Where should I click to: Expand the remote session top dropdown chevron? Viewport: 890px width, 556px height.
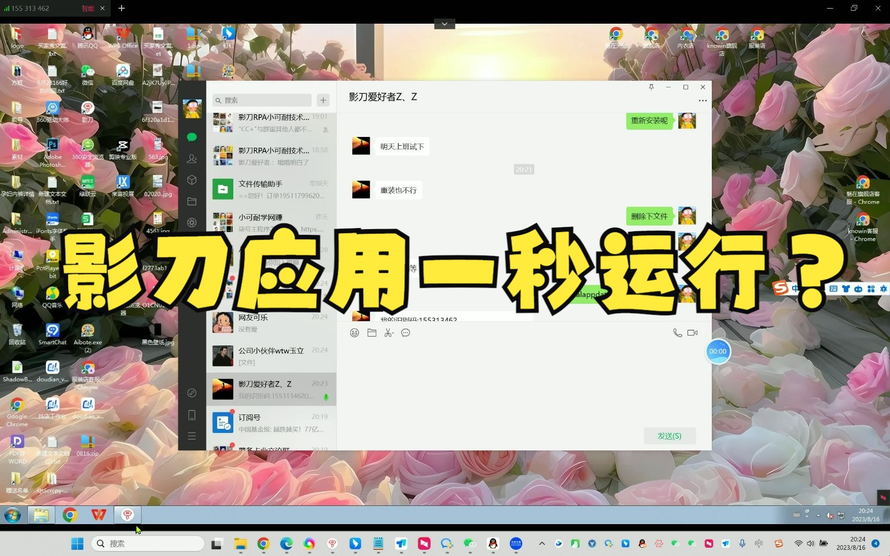coord(444,24)
